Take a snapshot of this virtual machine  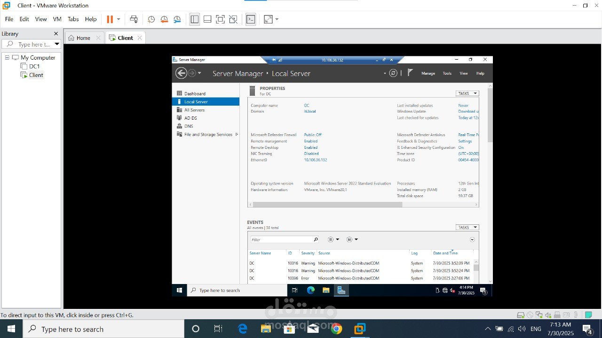(151, 19)
